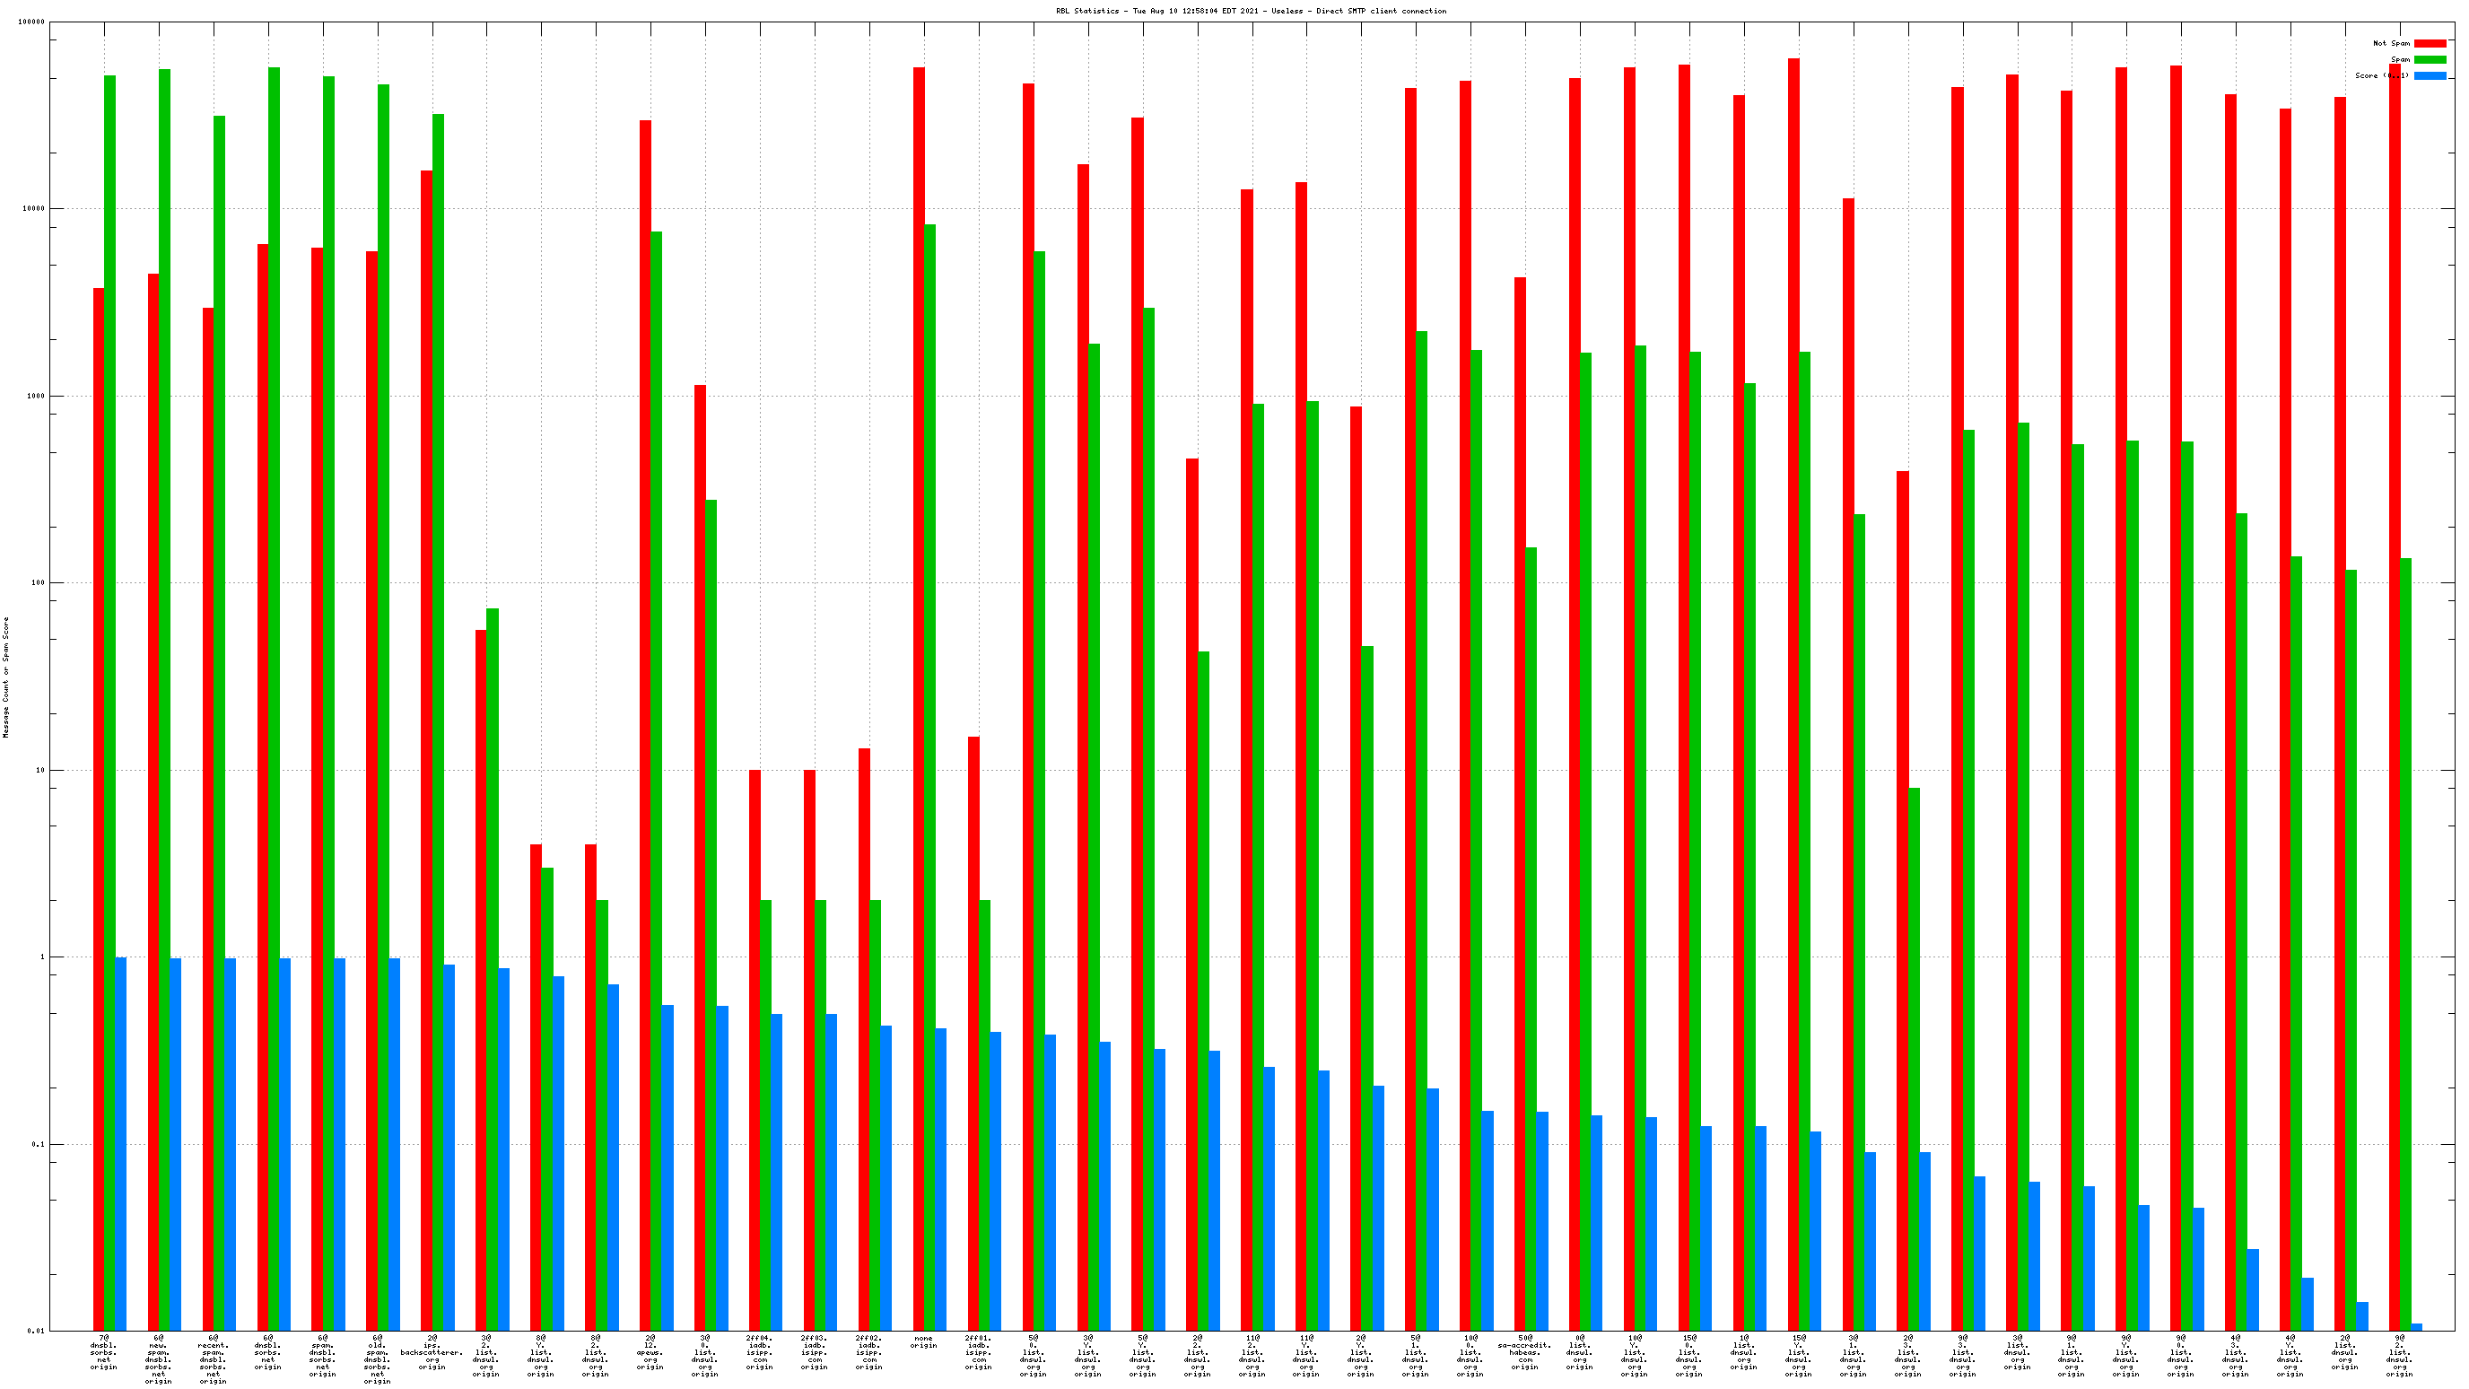
Task: Click the green Spam legend swatch
Action: 2429,59
